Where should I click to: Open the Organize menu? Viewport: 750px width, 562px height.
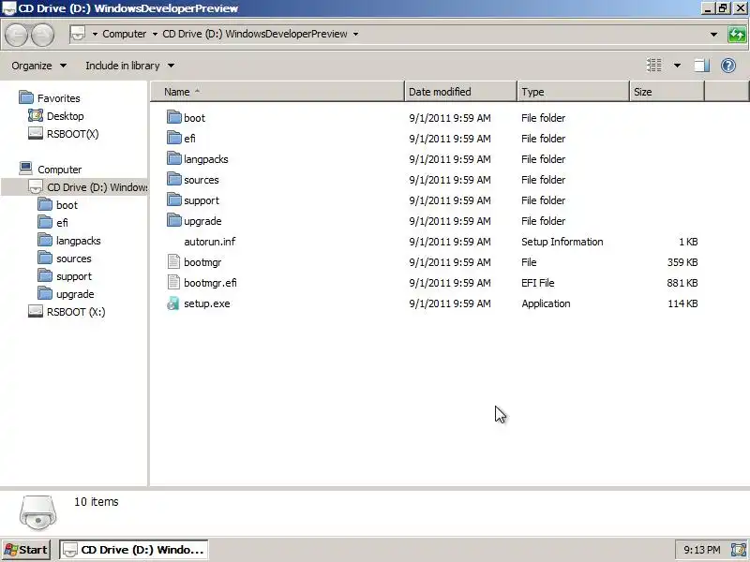coord(38,66)
